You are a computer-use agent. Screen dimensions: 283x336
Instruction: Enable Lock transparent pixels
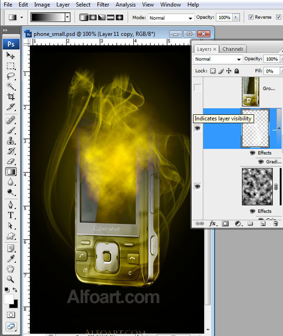213,70
